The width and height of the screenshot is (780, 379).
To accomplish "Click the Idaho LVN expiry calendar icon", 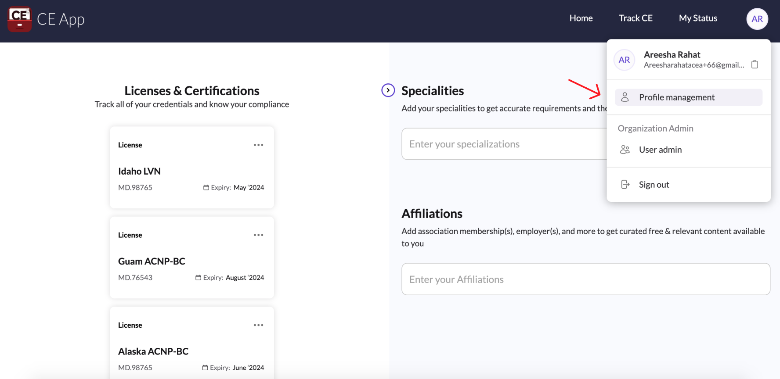I will 206,187.
